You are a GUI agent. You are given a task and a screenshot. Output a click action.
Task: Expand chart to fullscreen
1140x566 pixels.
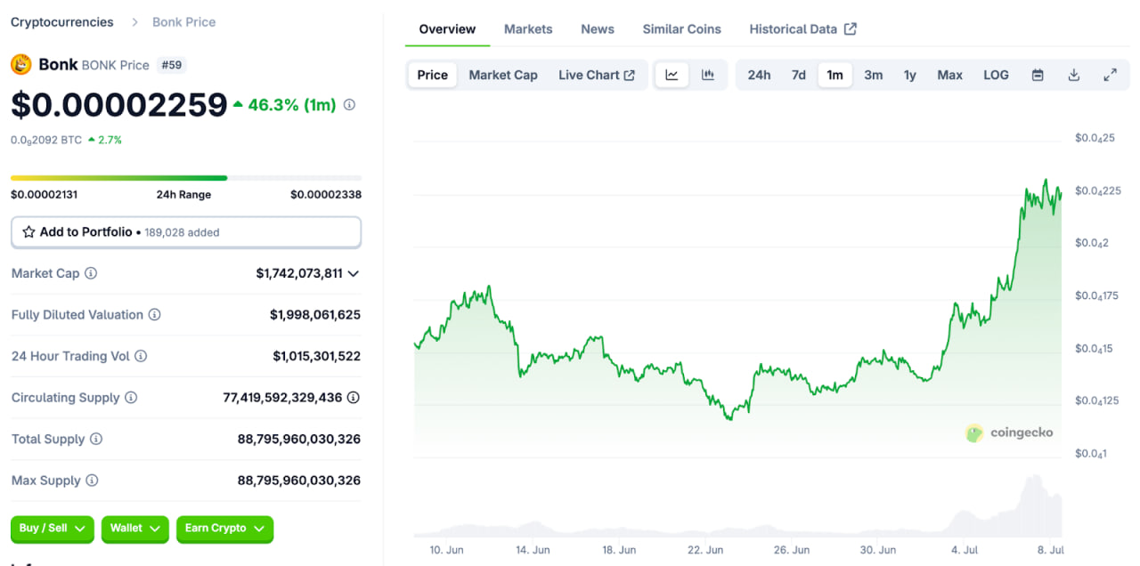(1110, 76)
